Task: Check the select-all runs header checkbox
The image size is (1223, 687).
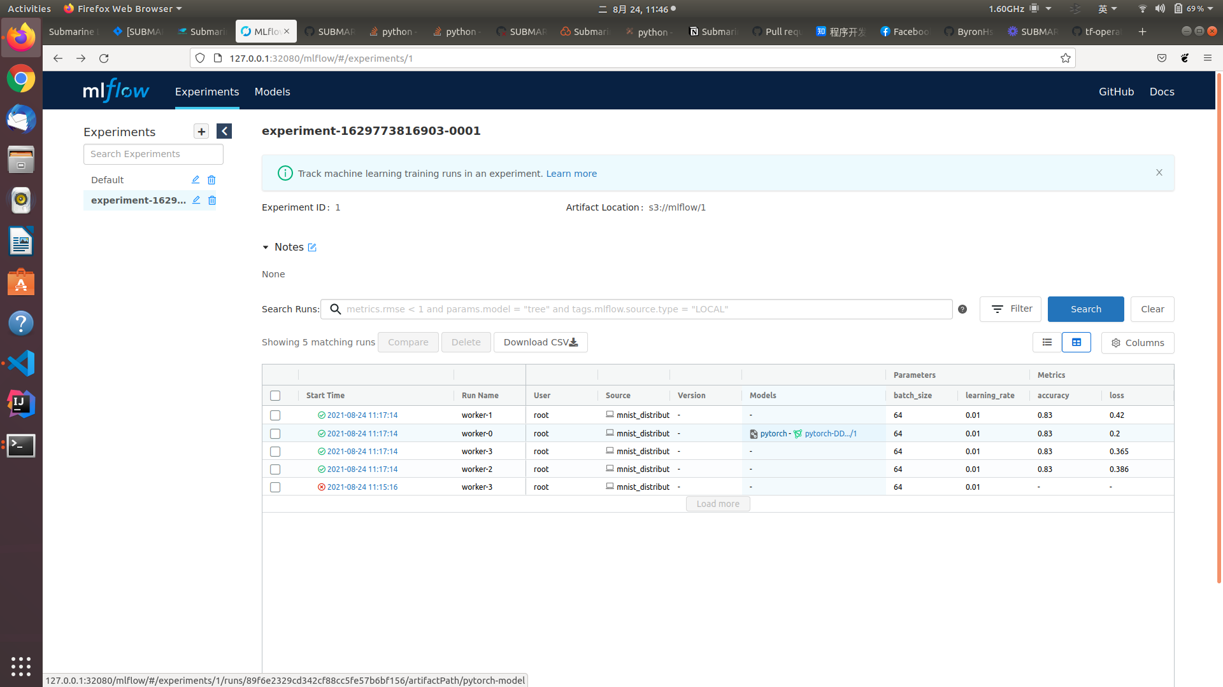Action: click(275, 396)
